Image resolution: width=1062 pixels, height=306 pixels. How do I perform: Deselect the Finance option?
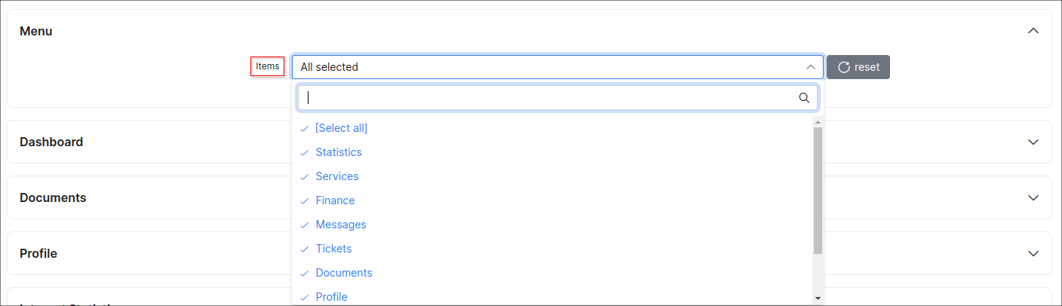click(335, 200)
